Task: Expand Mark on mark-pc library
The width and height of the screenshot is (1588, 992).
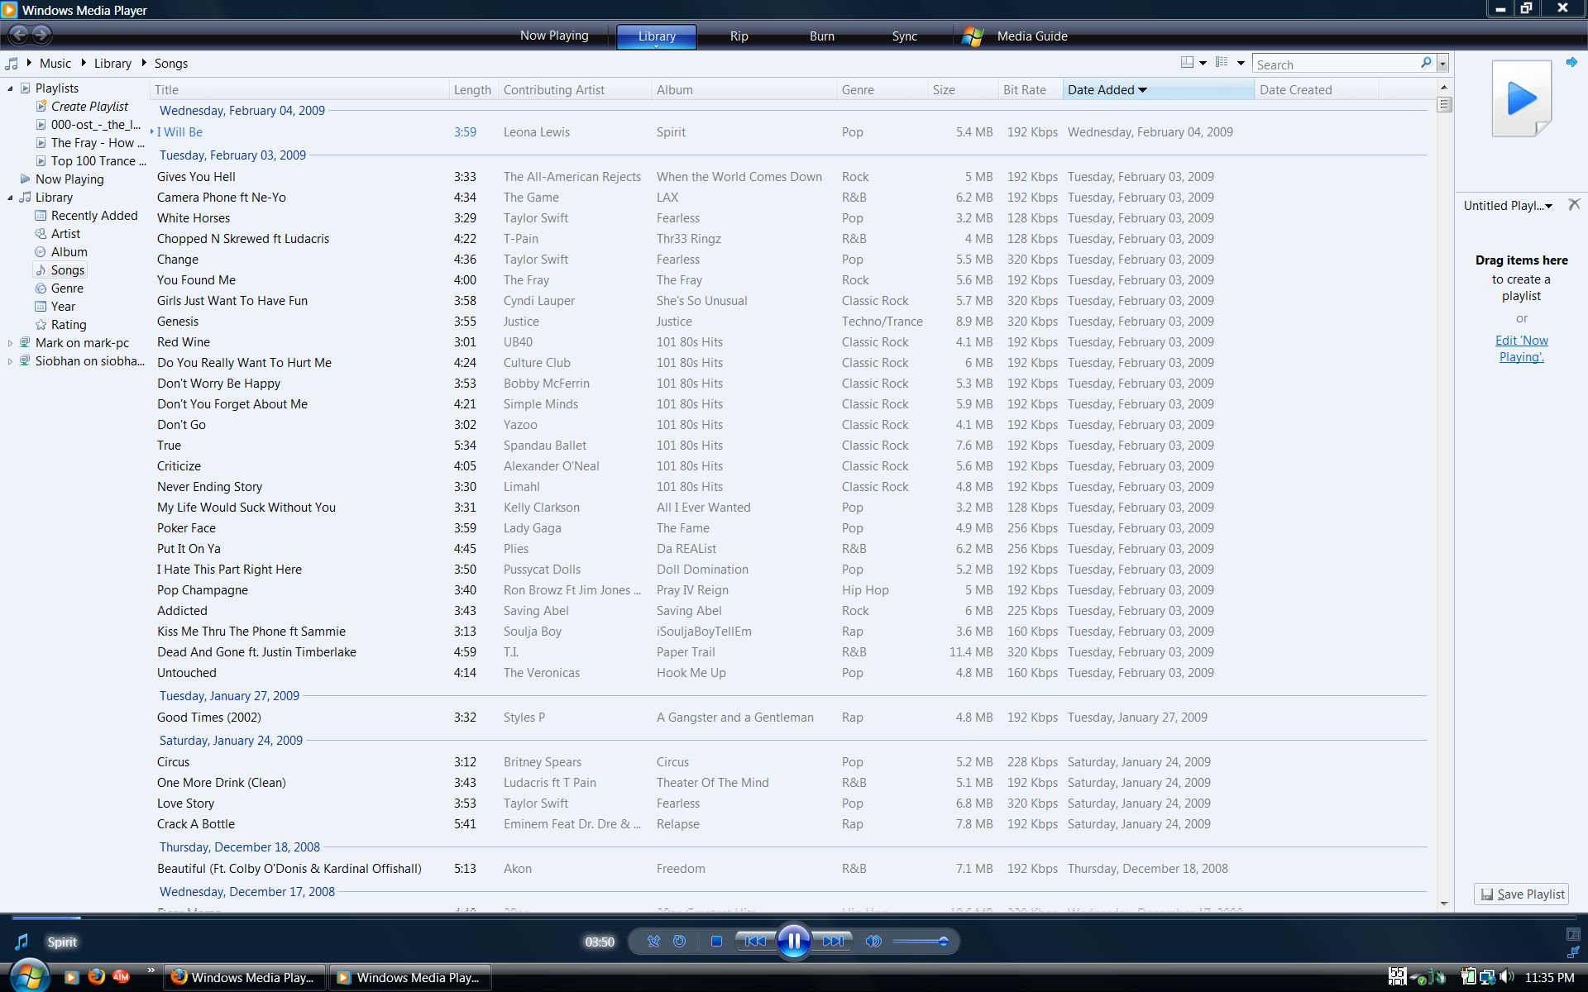Action: click(11, 343)
